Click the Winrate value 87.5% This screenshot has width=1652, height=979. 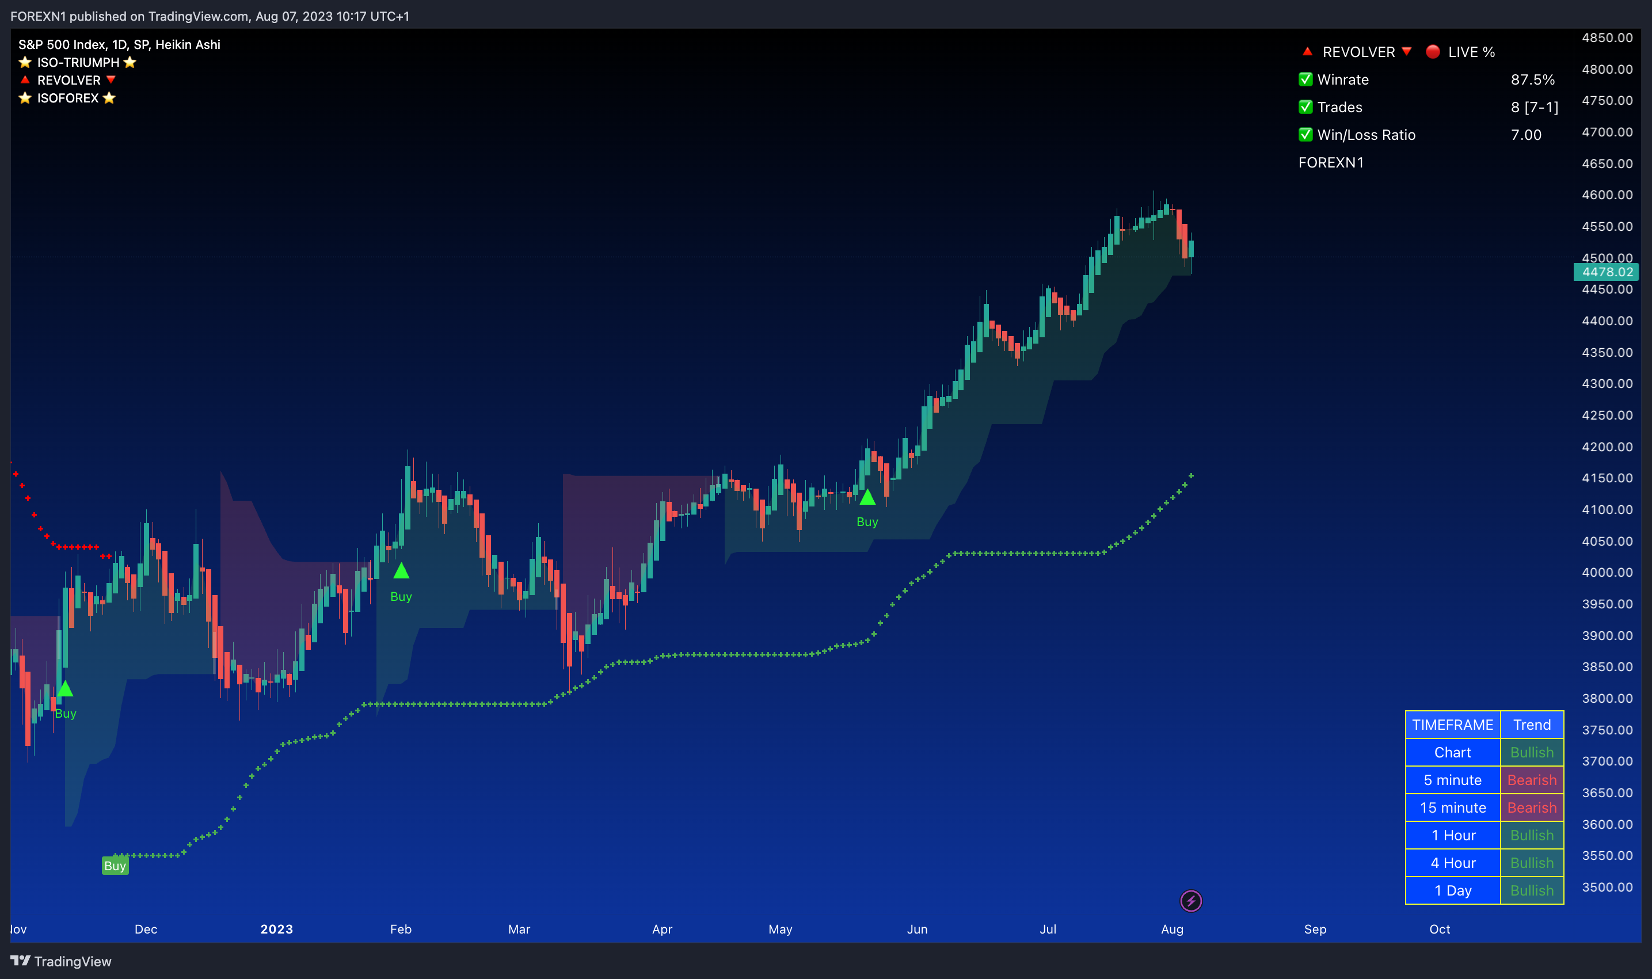point(1533,79)
